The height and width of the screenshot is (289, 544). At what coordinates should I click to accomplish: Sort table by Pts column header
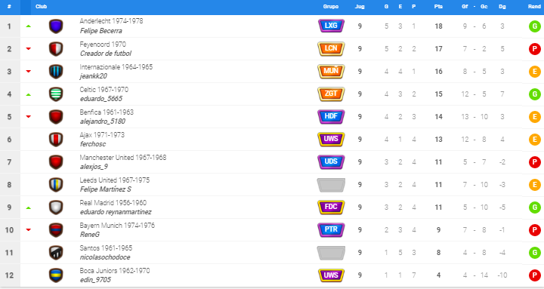[438, 7]
